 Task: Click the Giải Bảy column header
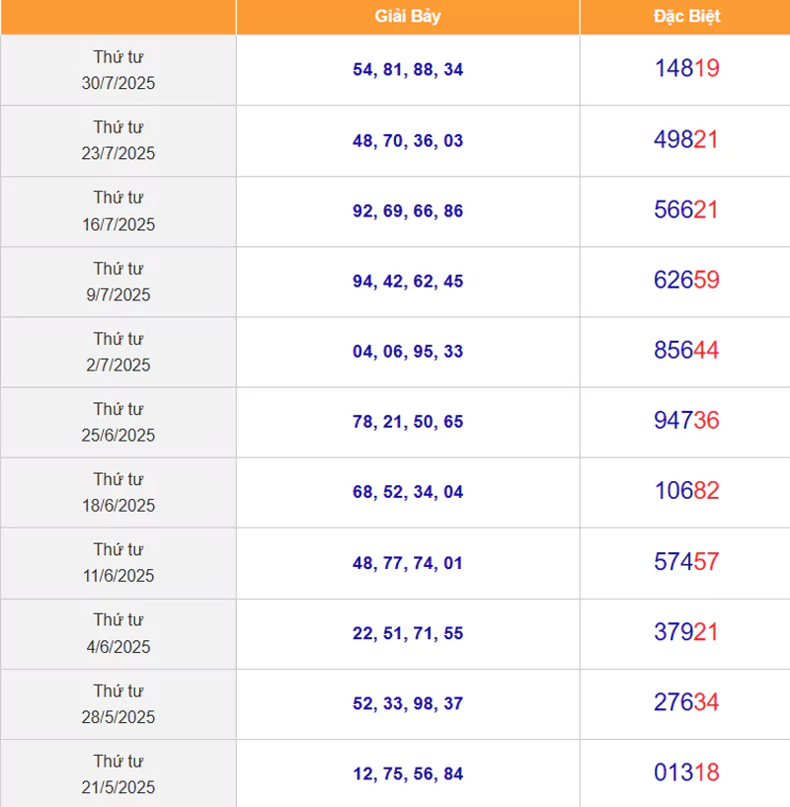click(408, 17)
